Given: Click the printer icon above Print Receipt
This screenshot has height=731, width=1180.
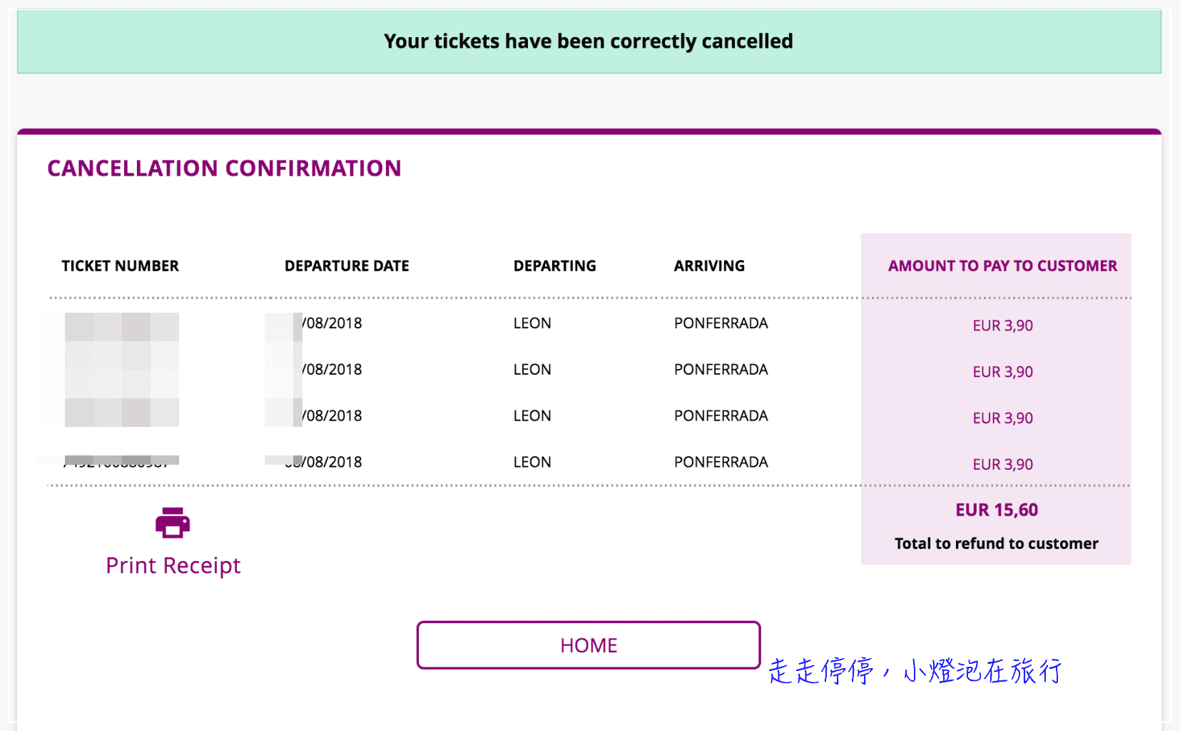Looking at the screenshot, I should tap(173, 523).
